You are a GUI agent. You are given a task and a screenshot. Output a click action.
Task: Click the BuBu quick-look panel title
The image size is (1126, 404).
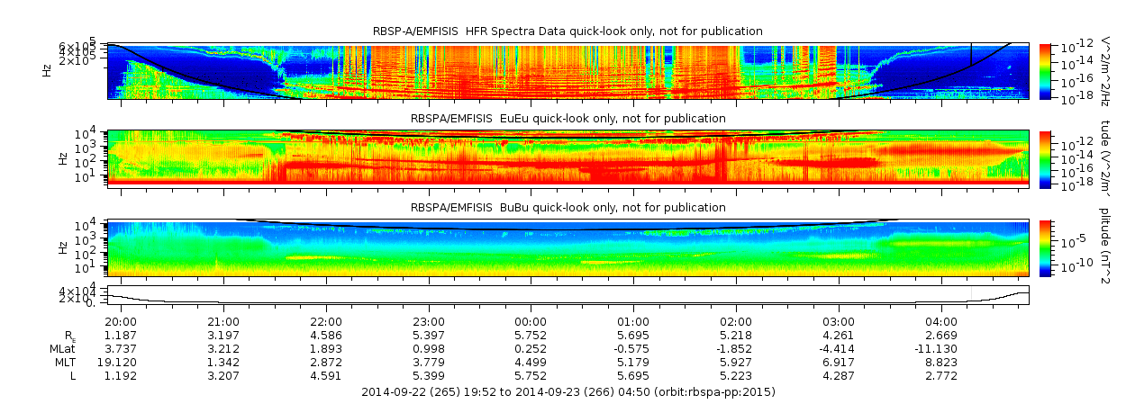pos(568,207)
